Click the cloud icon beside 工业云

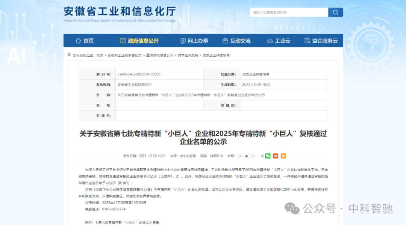click(x=270, y=41)
